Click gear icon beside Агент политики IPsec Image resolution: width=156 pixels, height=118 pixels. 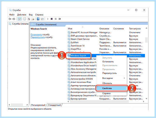tap(69, 82)
